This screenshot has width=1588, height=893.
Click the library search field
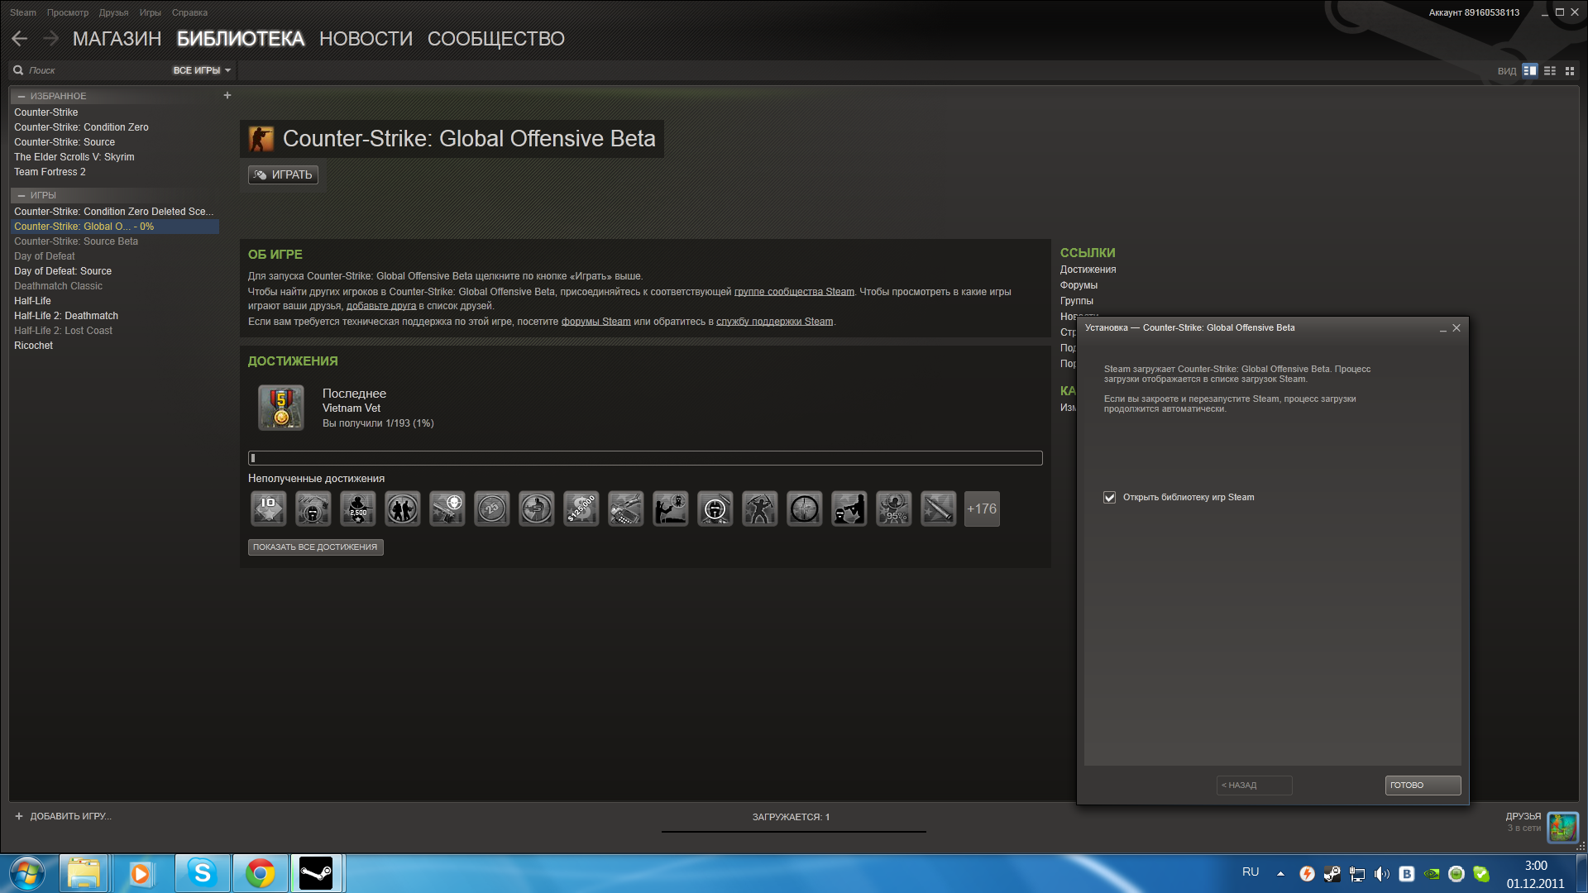click(x=91, y=71)
